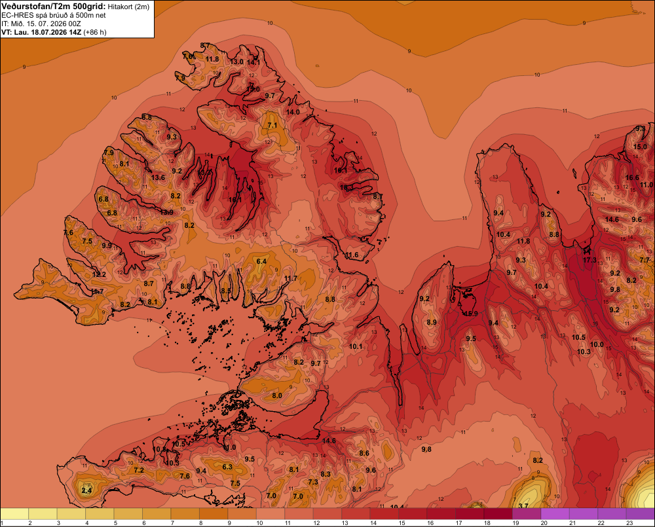The image size is (655, 527).
Task: Click the legend number 23
Action: [x=629, y=523]
